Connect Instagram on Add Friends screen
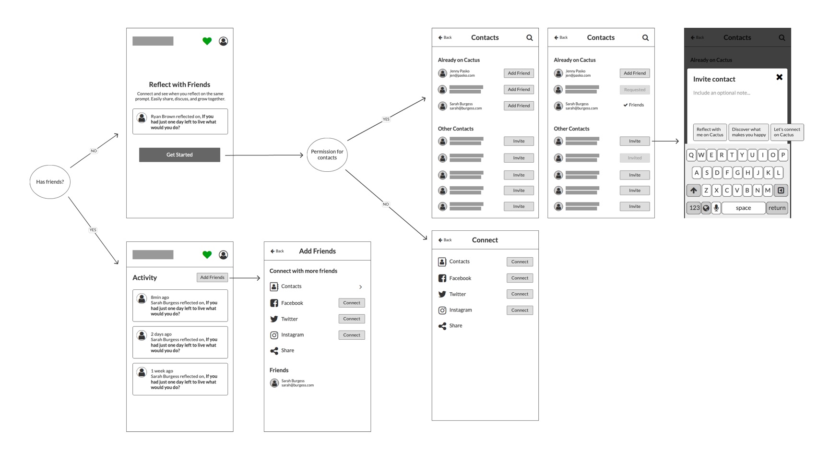This screenshot has width=830, height=465. point(352,335)
